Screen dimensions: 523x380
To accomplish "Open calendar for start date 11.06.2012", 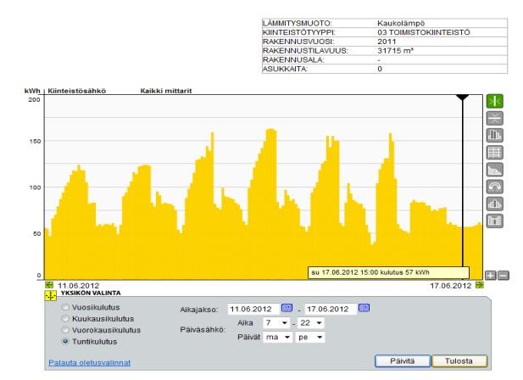I will (287, 308).
